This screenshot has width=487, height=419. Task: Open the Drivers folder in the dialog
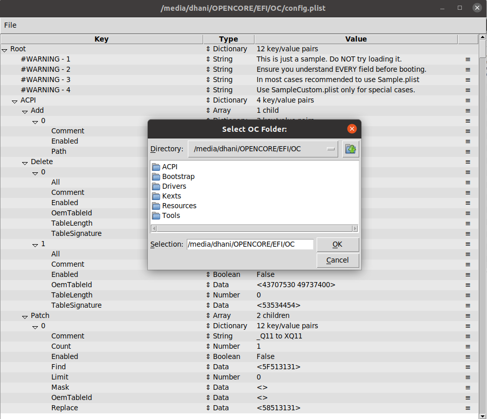[174, 186]
